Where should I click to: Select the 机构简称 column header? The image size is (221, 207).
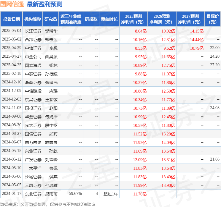[x=33, y=19]
